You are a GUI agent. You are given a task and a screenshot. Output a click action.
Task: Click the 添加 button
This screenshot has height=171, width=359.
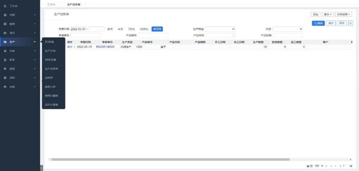click(315, 14)
